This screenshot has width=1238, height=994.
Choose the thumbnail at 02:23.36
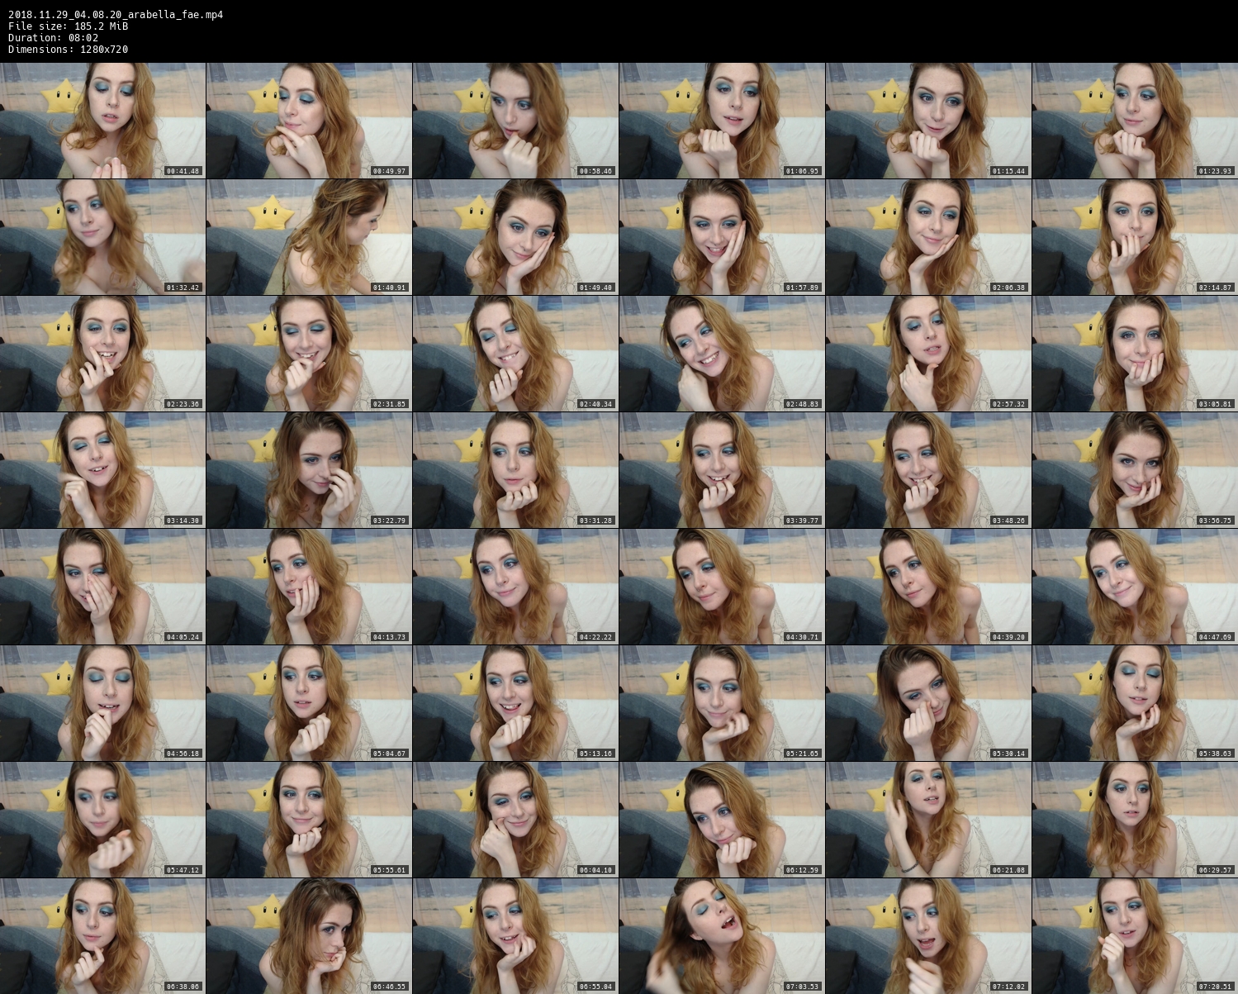(102, 354)
